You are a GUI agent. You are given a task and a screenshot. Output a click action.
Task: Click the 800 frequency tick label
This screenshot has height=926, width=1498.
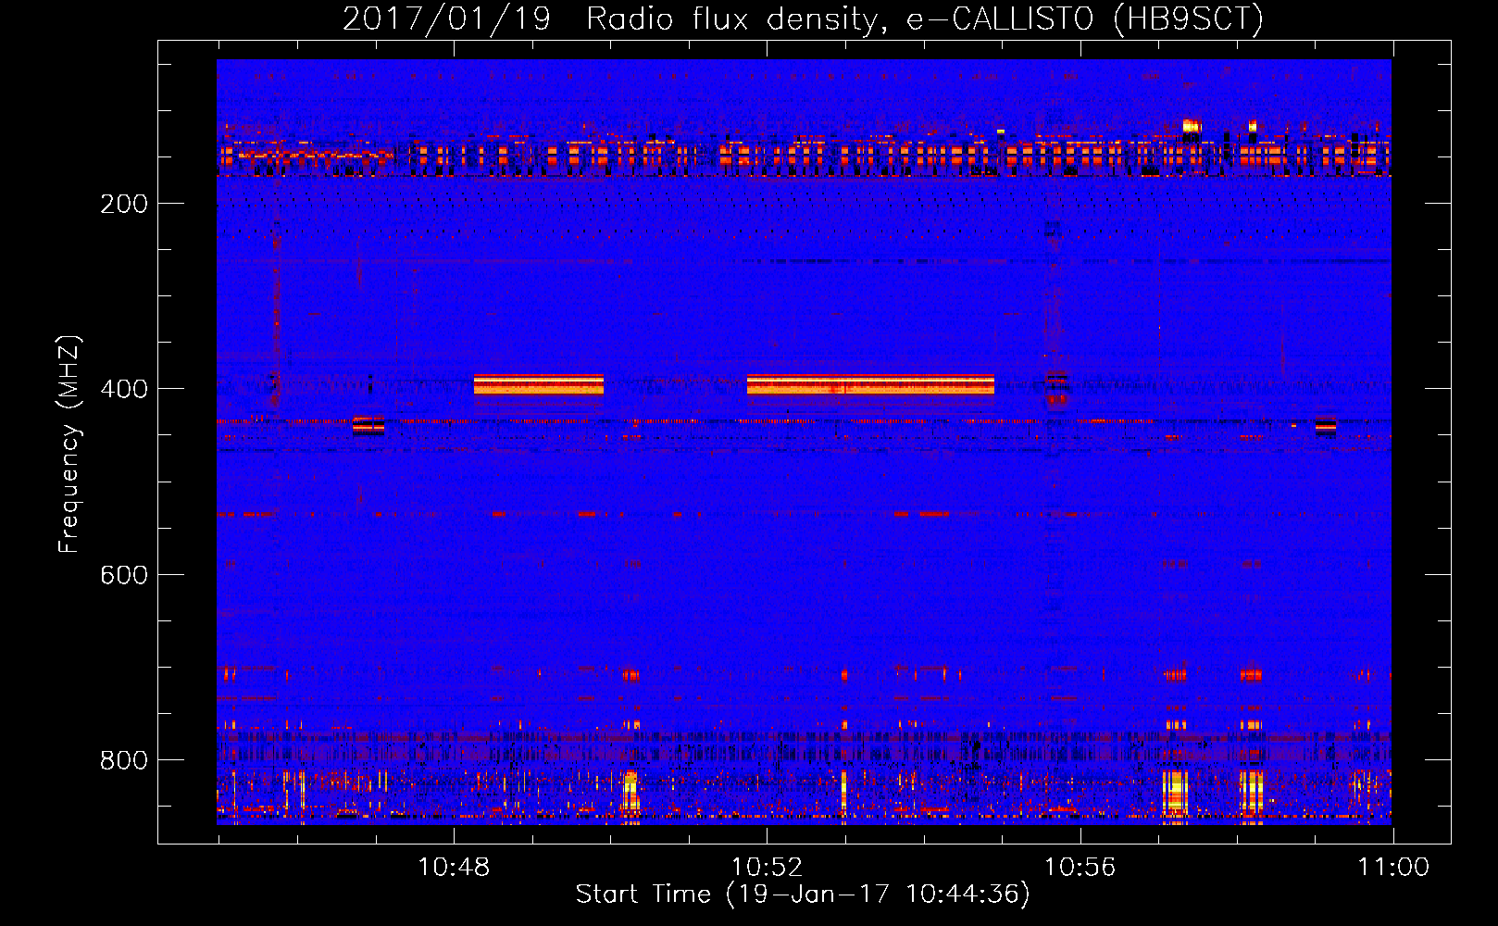pos(124,760)
